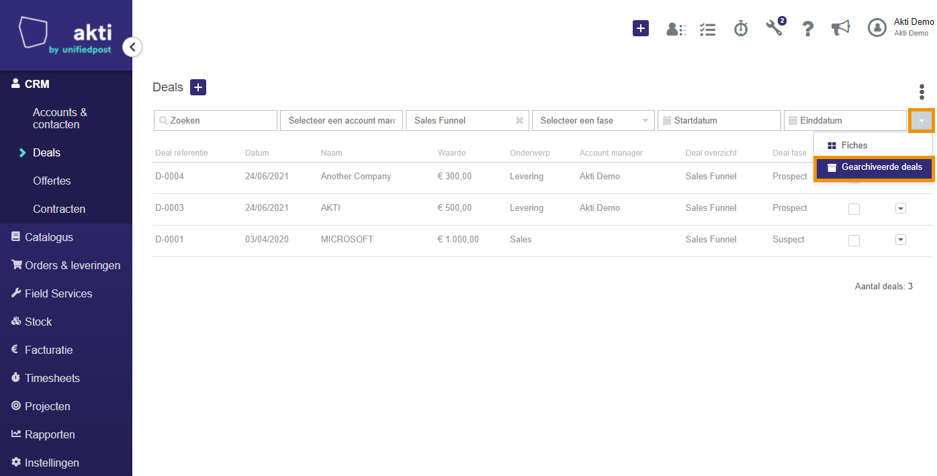Screen dimensions: 937x476
Task: Click the Another Company name cell
Action: coord(356,177)
